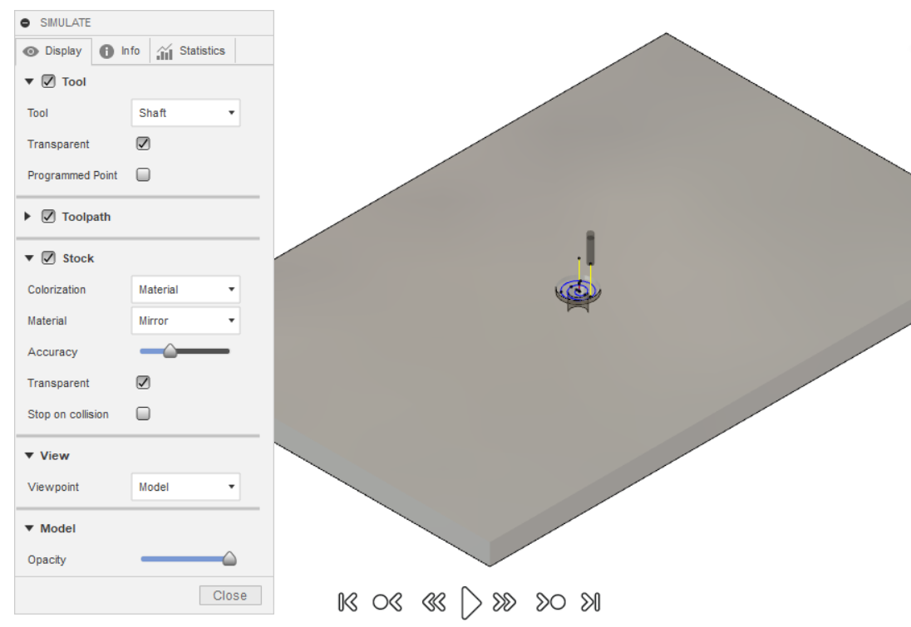Open the Tool dropdown showing Shaft
This screenshot has height=627, width=911.
[x=185, y=112]
